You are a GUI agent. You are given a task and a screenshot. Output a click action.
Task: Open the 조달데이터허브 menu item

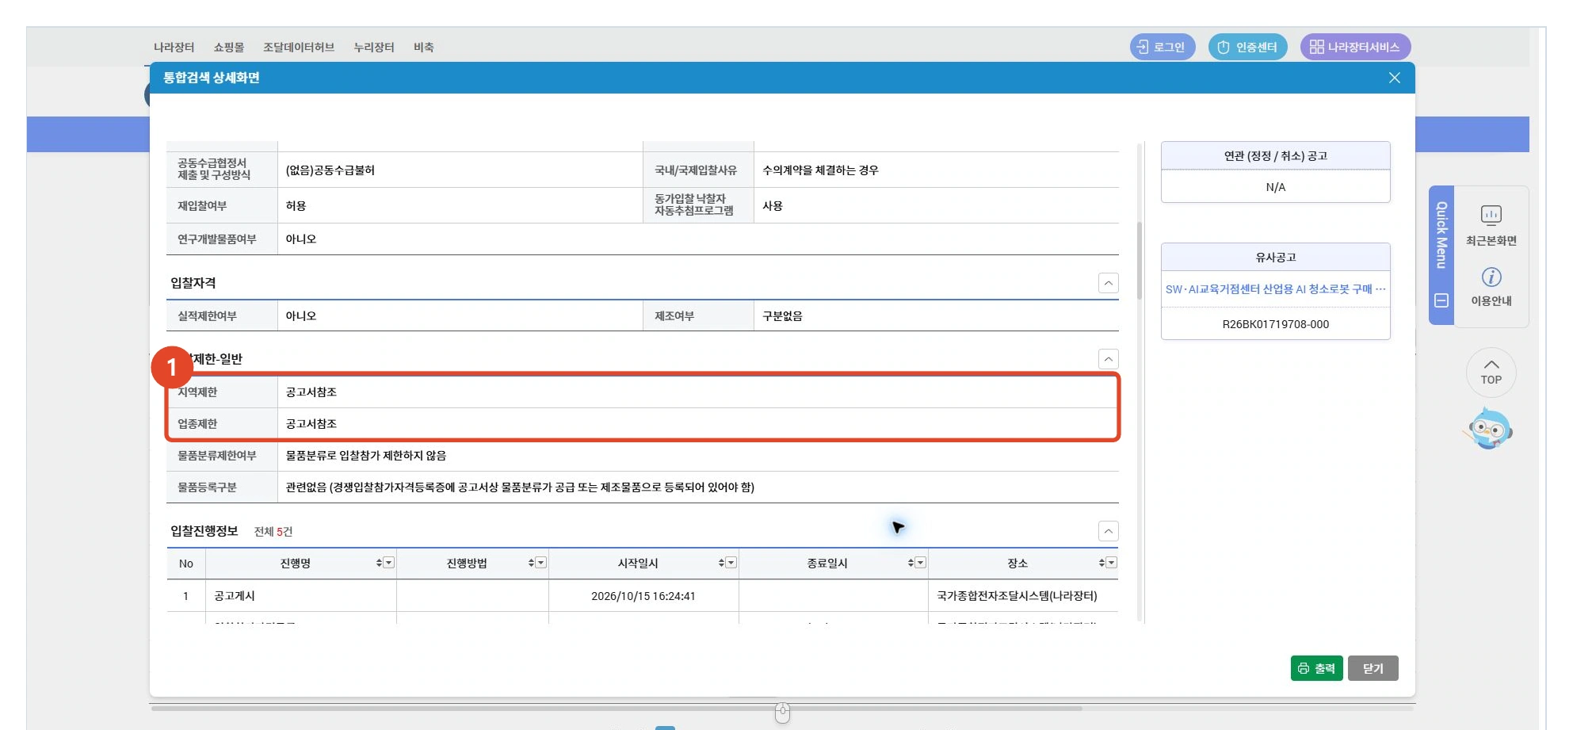[299, 48]
